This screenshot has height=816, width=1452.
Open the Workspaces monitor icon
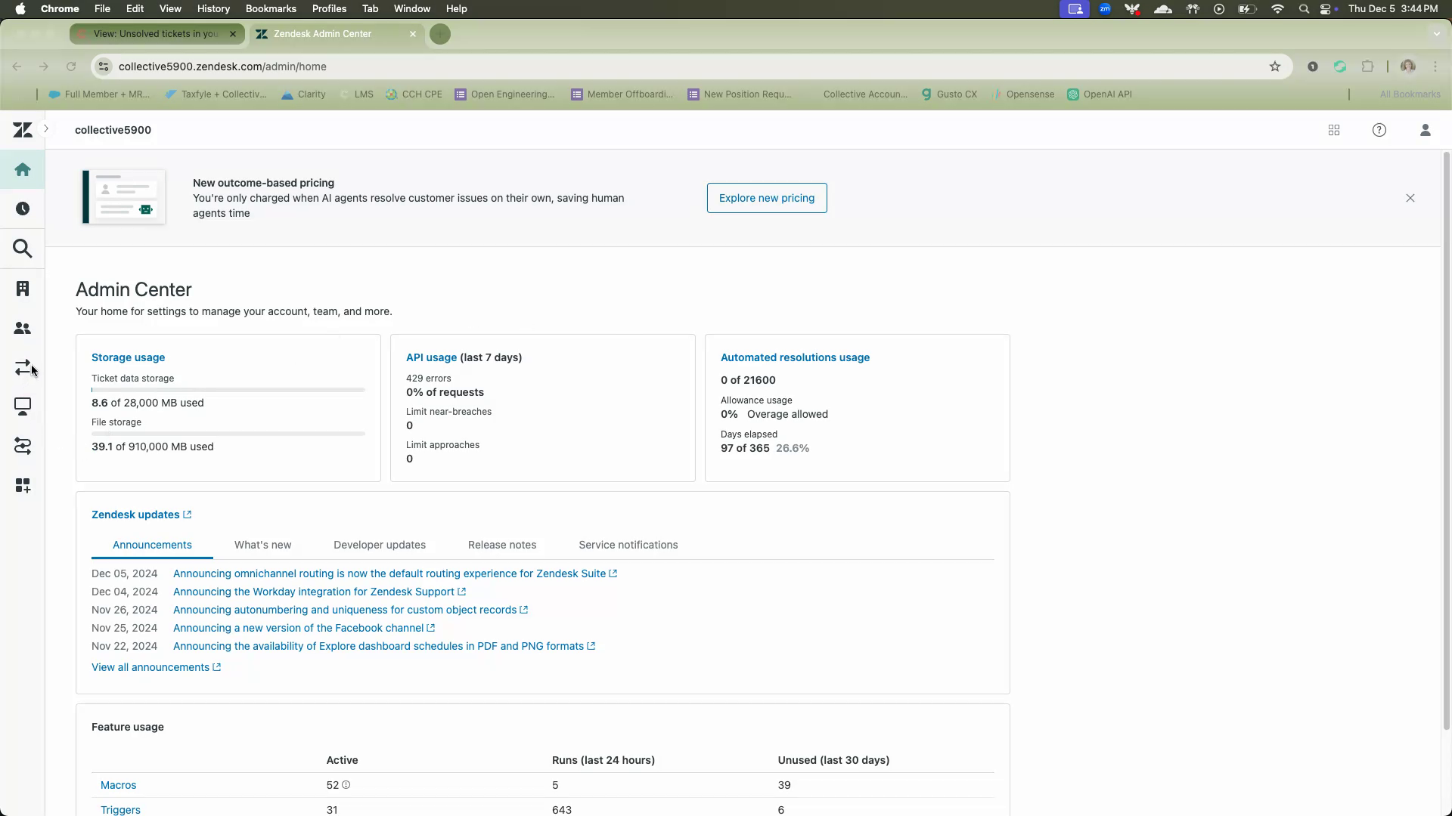point(23,406)
